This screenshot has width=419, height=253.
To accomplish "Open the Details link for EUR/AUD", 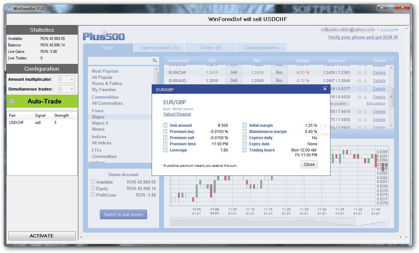I will click(x=379, y=81).
